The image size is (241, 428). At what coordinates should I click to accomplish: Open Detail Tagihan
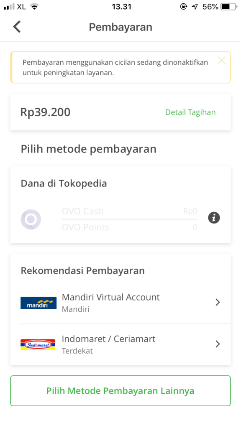190,112
